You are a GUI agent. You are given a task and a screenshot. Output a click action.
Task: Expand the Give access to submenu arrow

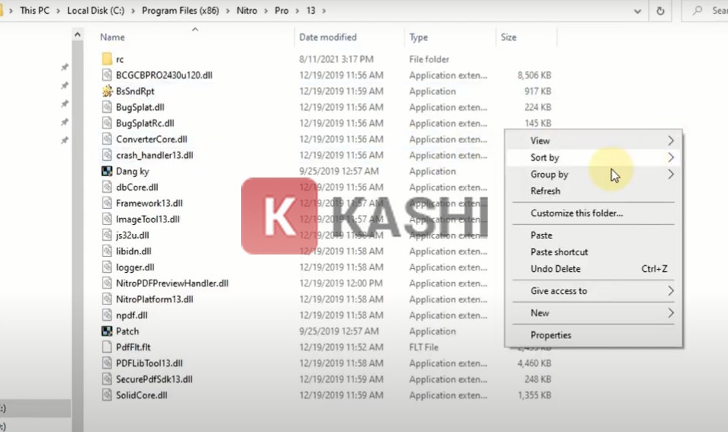[671, 290]
